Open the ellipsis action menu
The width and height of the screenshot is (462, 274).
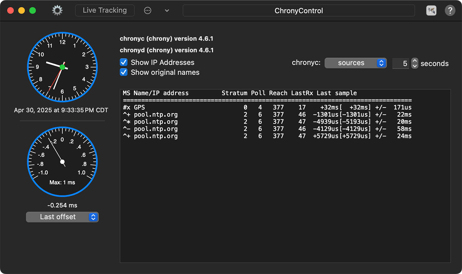click(x=148, y=11)
